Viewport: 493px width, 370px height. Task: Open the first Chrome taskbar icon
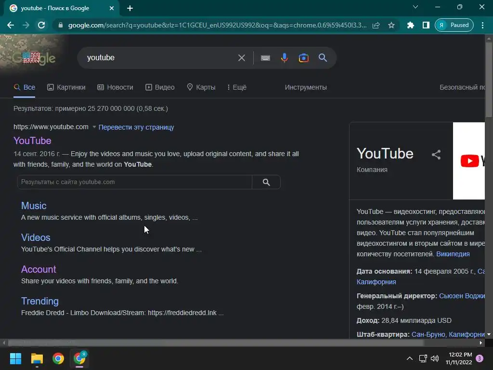tap(58, 358)
